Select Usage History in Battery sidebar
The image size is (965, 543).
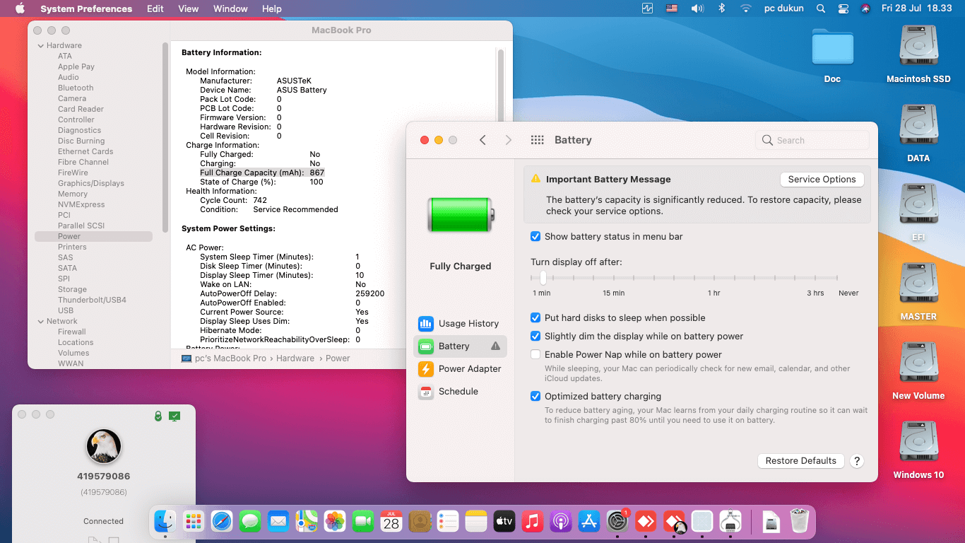(460, 324)
